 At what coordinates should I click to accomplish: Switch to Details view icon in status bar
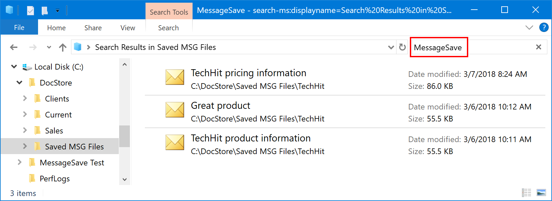point(527,192)
